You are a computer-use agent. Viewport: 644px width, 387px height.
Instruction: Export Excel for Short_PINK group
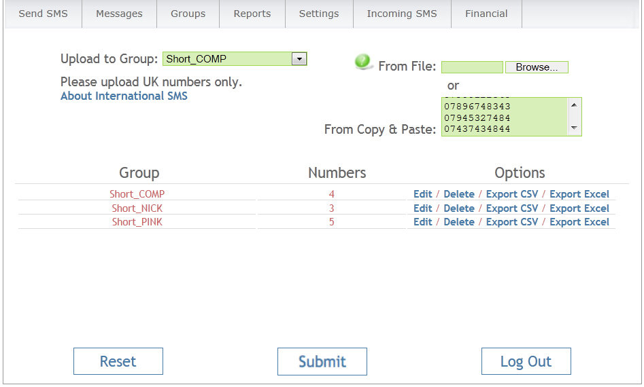[579, 222]
